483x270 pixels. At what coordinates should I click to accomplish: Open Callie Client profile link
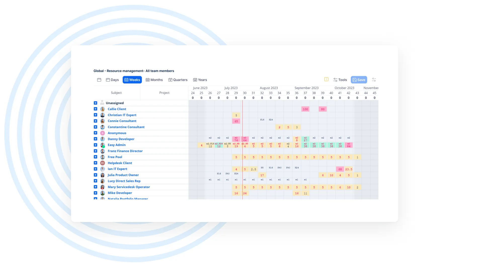[x=117, y=109]
